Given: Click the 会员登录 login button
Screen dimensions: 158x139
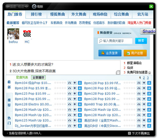Looking at the screenshot, I should click(x=110, y=53).
